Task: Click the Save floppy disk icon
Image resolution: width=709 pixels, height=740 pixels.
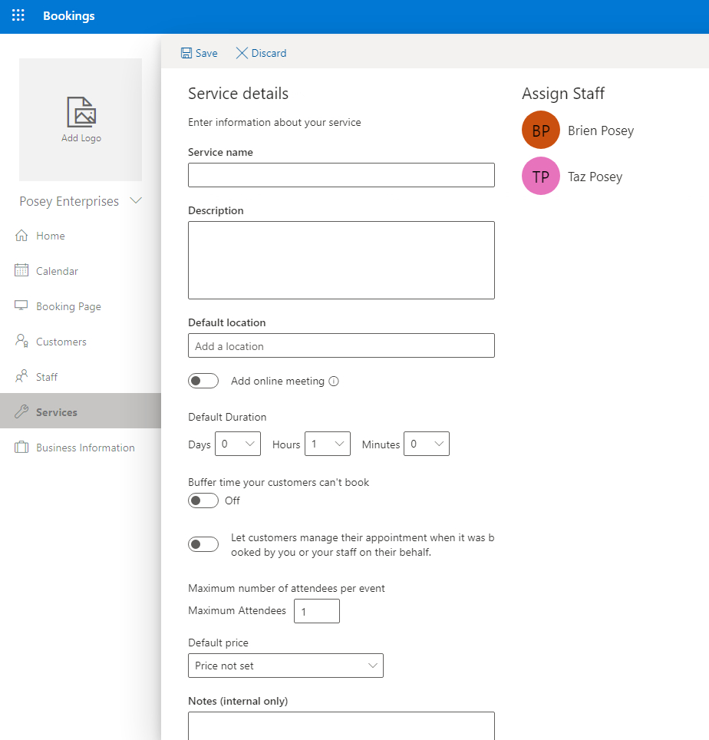Action: [x=186, y=53]
